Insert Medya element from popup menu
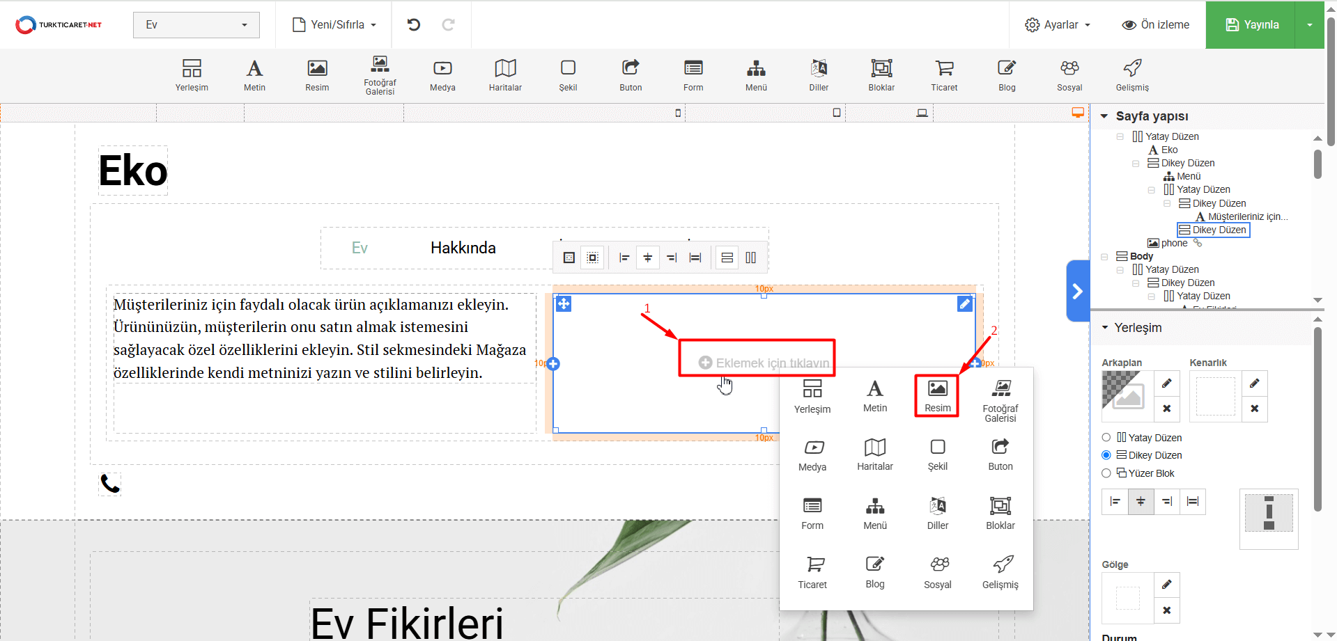1337x641 pixels. point(812,455)
